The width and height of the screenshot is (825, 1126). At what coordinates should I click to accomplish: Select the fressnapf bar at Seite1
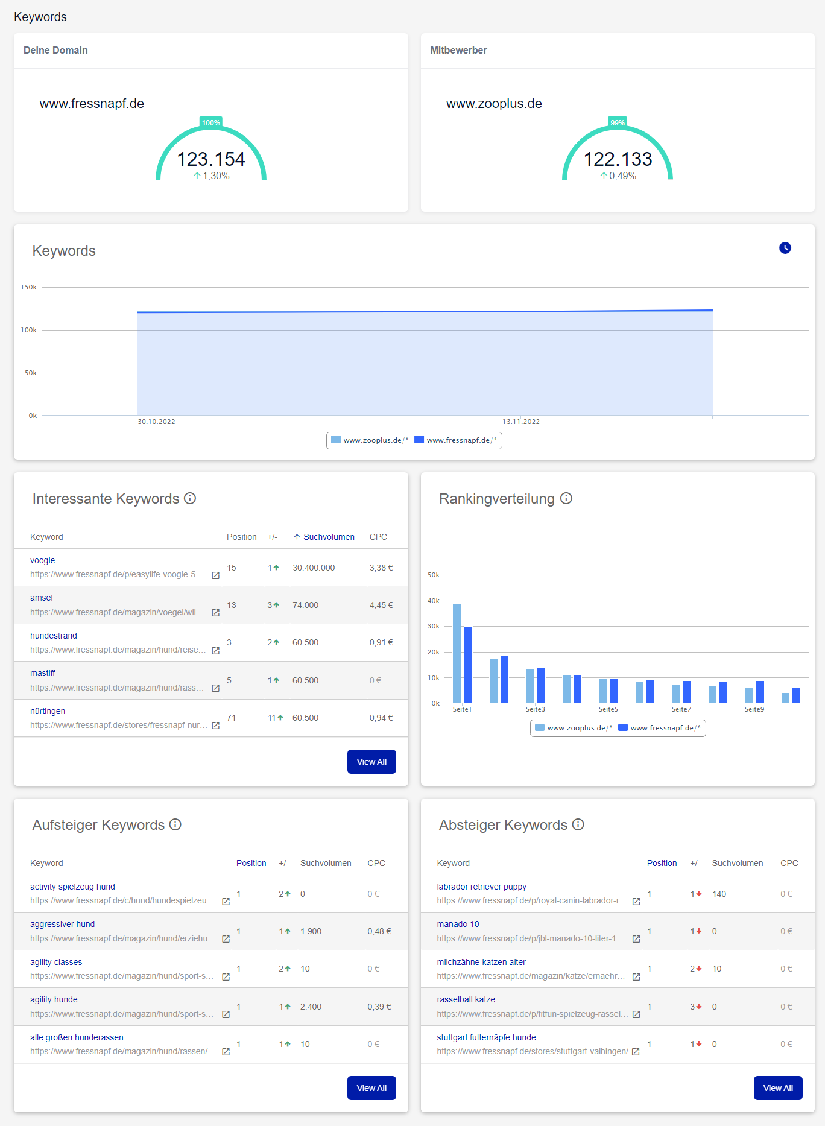468,665
